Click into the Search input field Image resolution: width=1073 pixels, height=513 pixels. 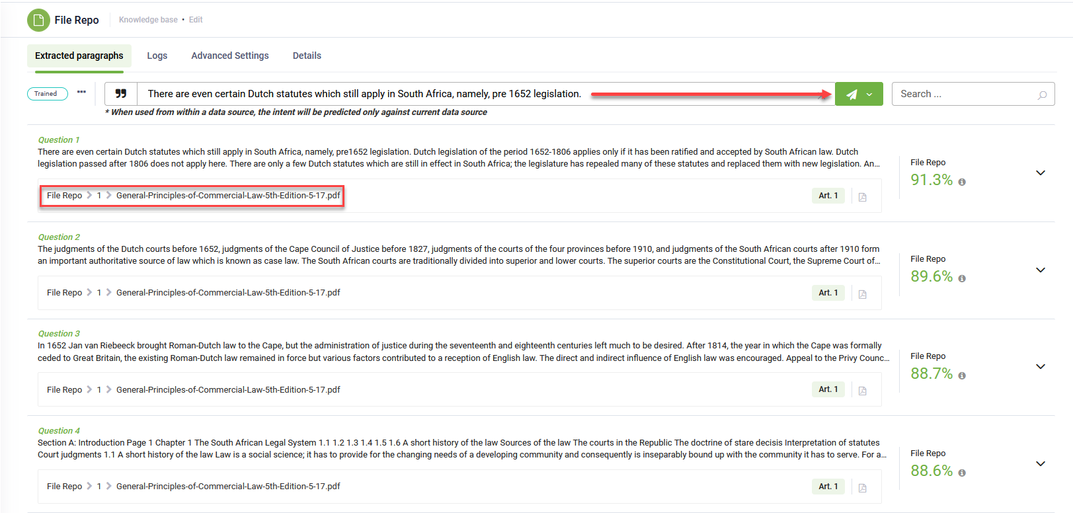[962, 94]
